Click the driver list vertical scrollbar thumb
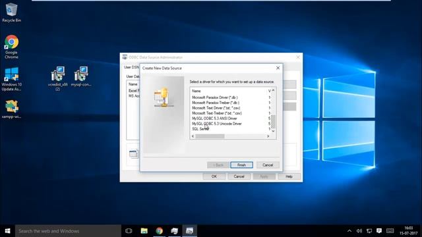This screenshot has height=237, width=422. tap(273, 122)
